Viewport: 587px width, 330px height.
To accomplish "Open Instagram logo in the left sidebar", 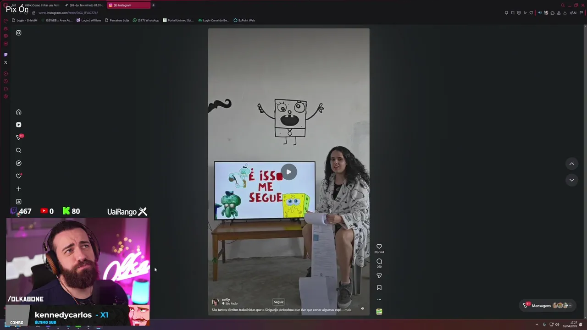I will [18, 33].
